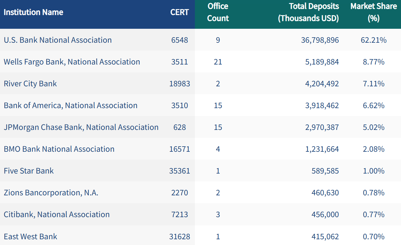This screenshot has height=245, width=401.
Task: Select BMO Bank National Association
Action: coord(59,149)
